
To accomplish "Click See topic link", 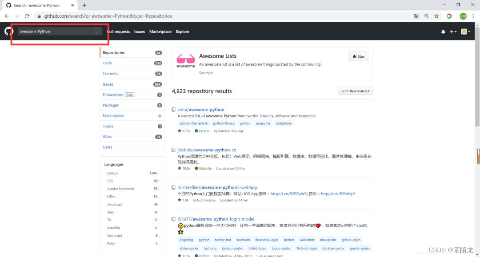I will 206,73.
